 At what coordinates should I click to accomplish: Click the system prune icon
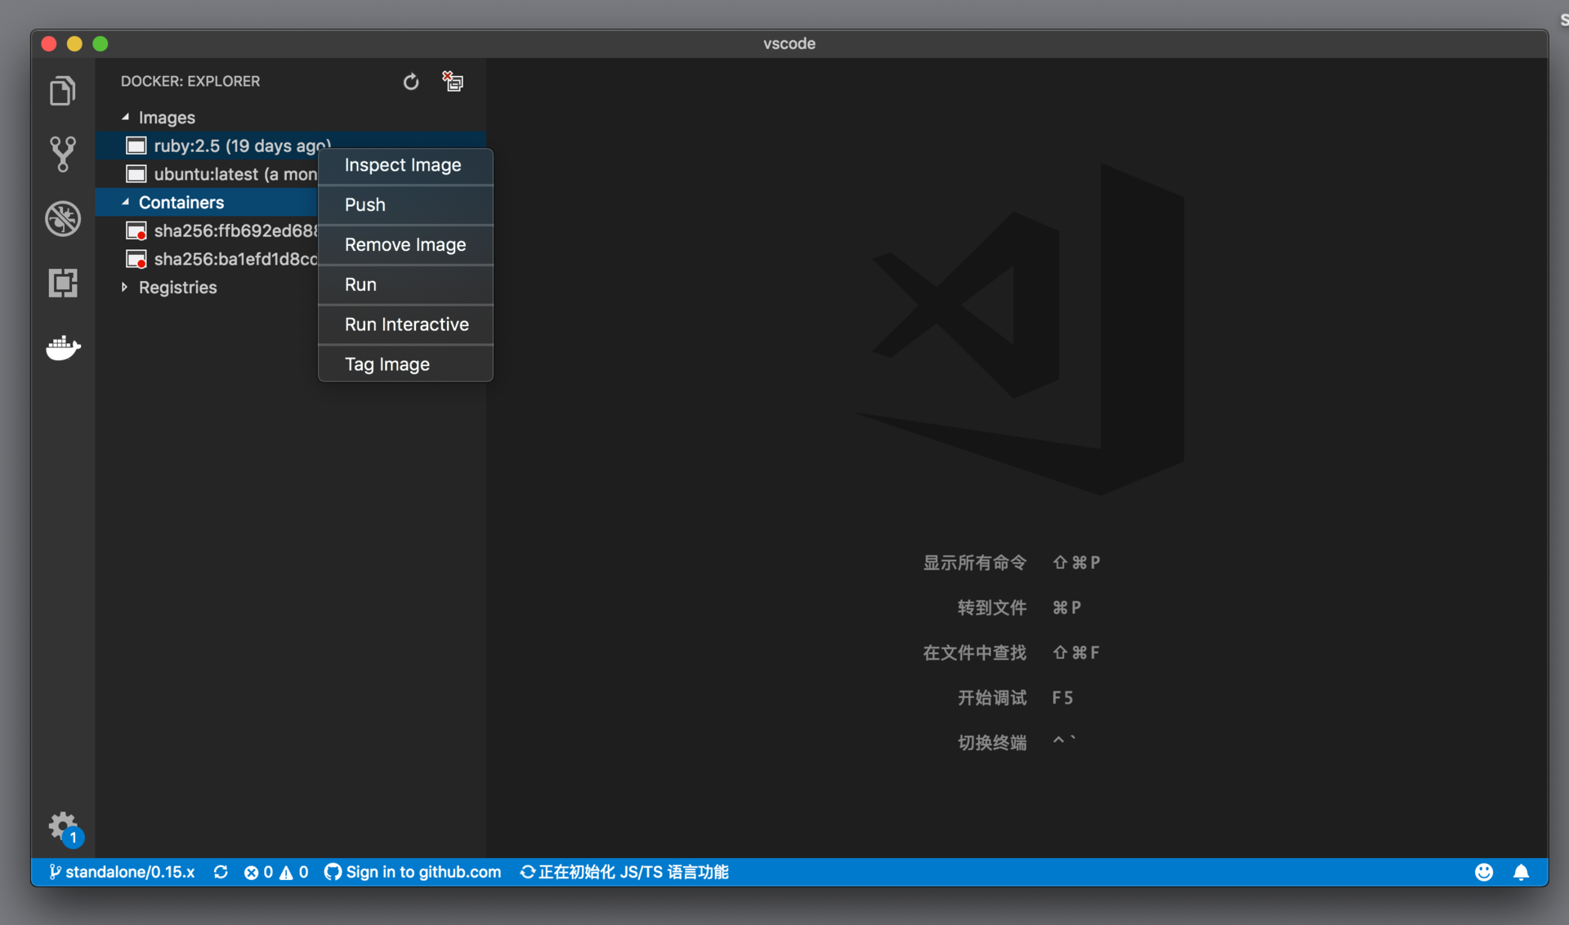(453, 82)
